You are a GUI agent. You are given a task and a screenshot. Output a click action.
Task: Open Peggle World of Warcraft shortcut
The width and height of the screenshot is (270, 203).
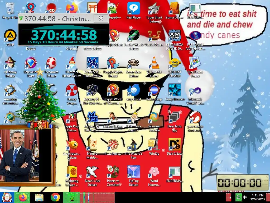[113, 94]
